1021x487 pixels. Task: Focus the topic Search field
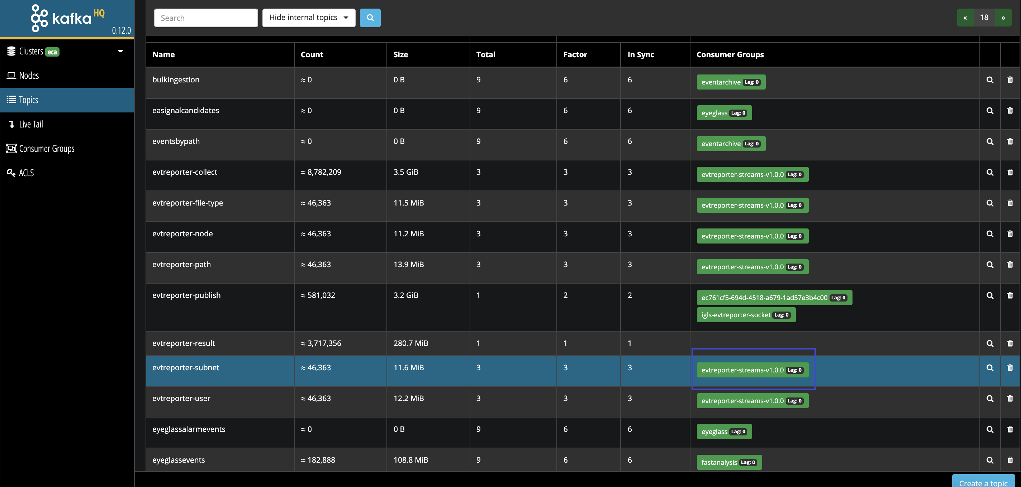[x=206, y=18]
